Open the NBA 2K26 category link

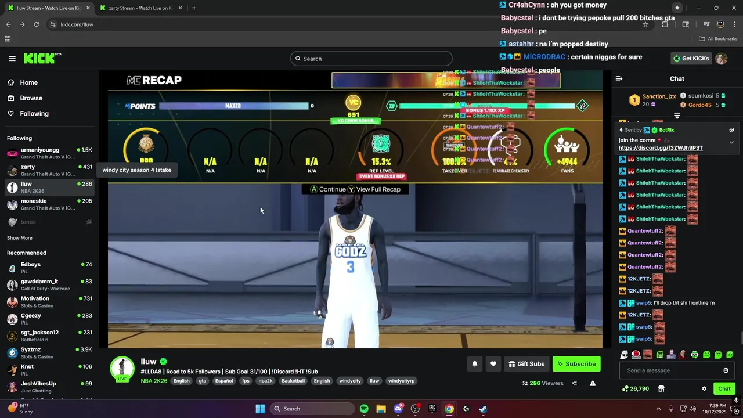154,381
